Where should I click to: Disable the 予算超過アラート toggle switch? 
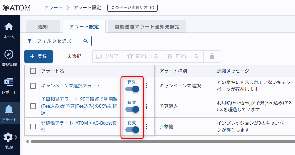(132, 109)
